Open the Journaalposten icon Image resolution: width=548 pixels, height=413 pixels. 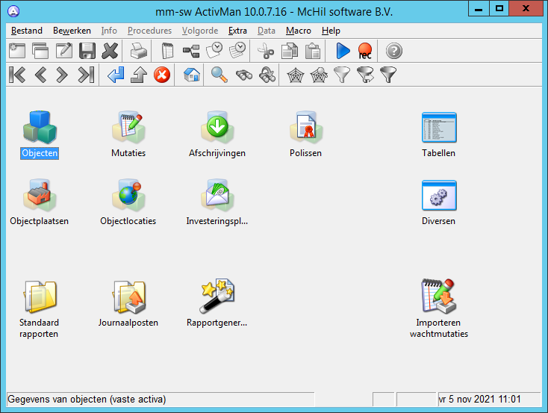pos(129,296)
